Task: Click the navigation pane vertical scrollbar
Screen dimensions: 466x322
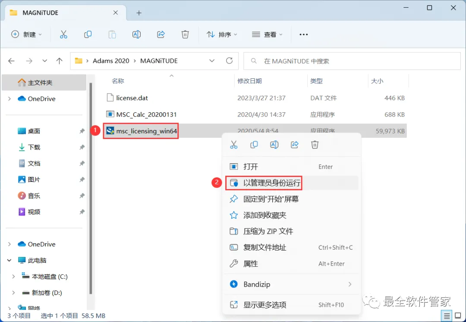Action: (x=91, y=188)
